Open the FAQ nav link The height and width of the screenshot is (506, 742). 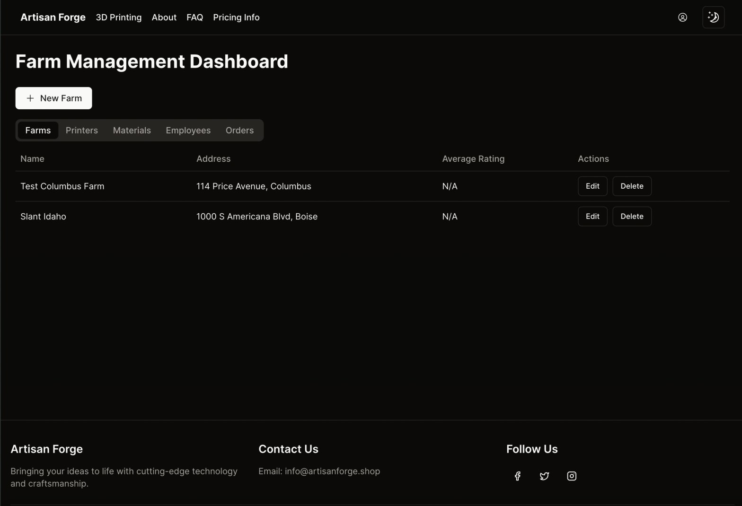point(194,17)
